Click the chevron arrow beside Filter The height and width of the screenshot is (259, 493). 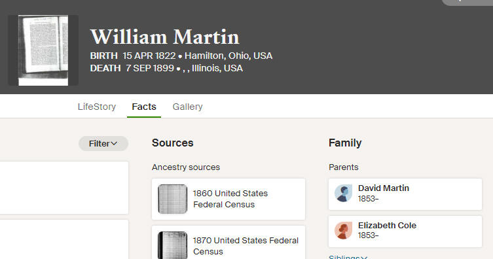114,143
